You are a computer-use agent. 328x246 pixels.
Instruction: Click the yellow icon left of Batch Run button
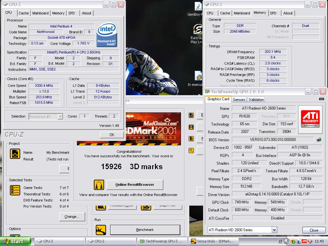click(x=146, y=208)
